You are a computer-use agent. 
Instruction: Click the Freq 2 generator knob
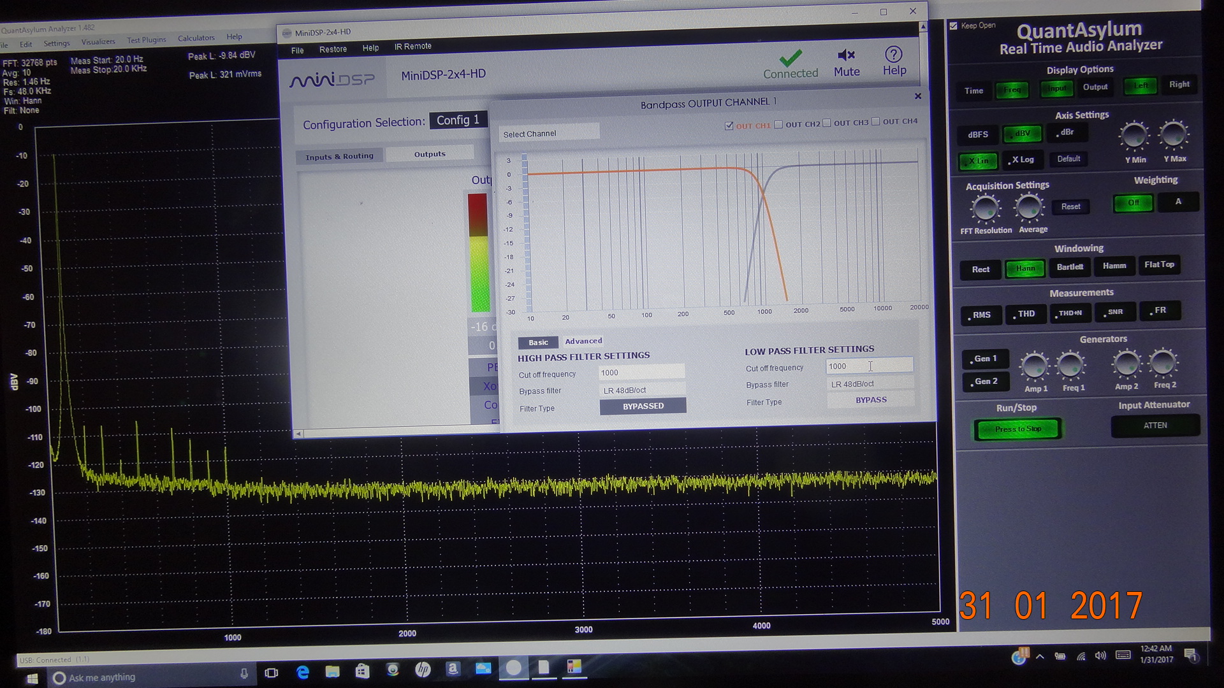1163,363
